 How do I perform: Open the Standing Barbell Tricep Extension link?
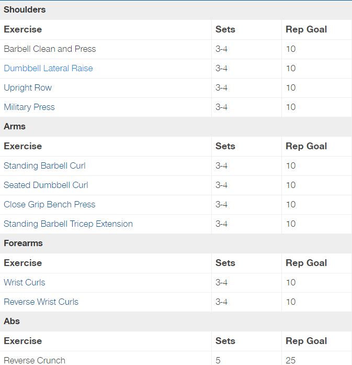[x=68, y=224]
